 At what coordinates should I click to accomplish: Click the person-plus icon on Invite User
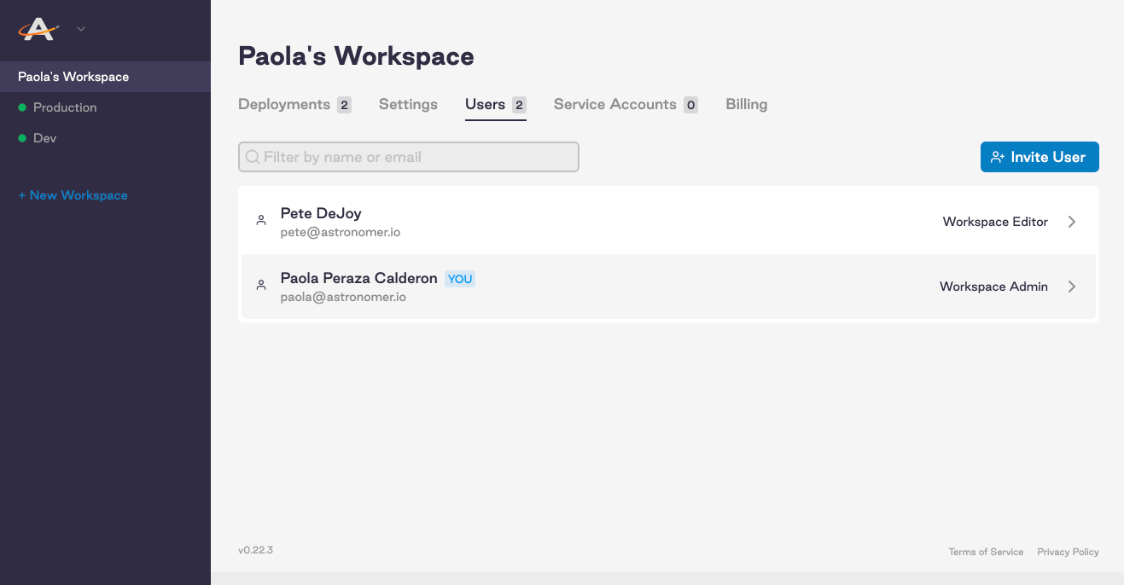998,157
